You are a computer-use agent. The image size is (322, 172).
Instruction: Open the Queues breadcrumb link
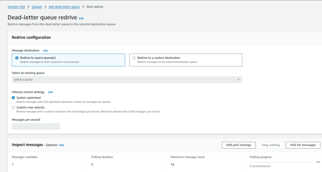click(37, 7)
